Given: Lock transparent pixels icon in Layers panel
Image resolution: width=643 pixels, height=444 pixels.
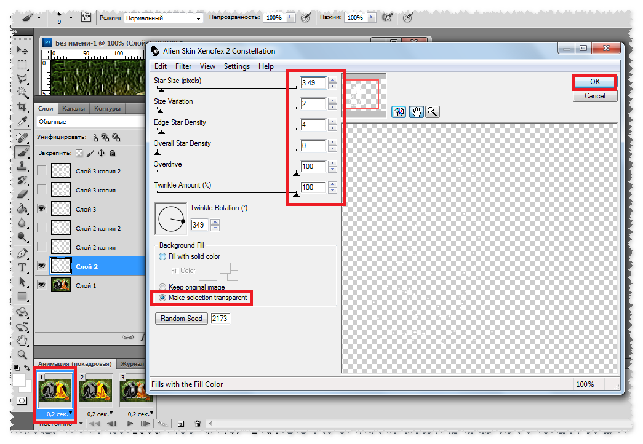Looking at the screenshot, I should click(x=79, y=153).
